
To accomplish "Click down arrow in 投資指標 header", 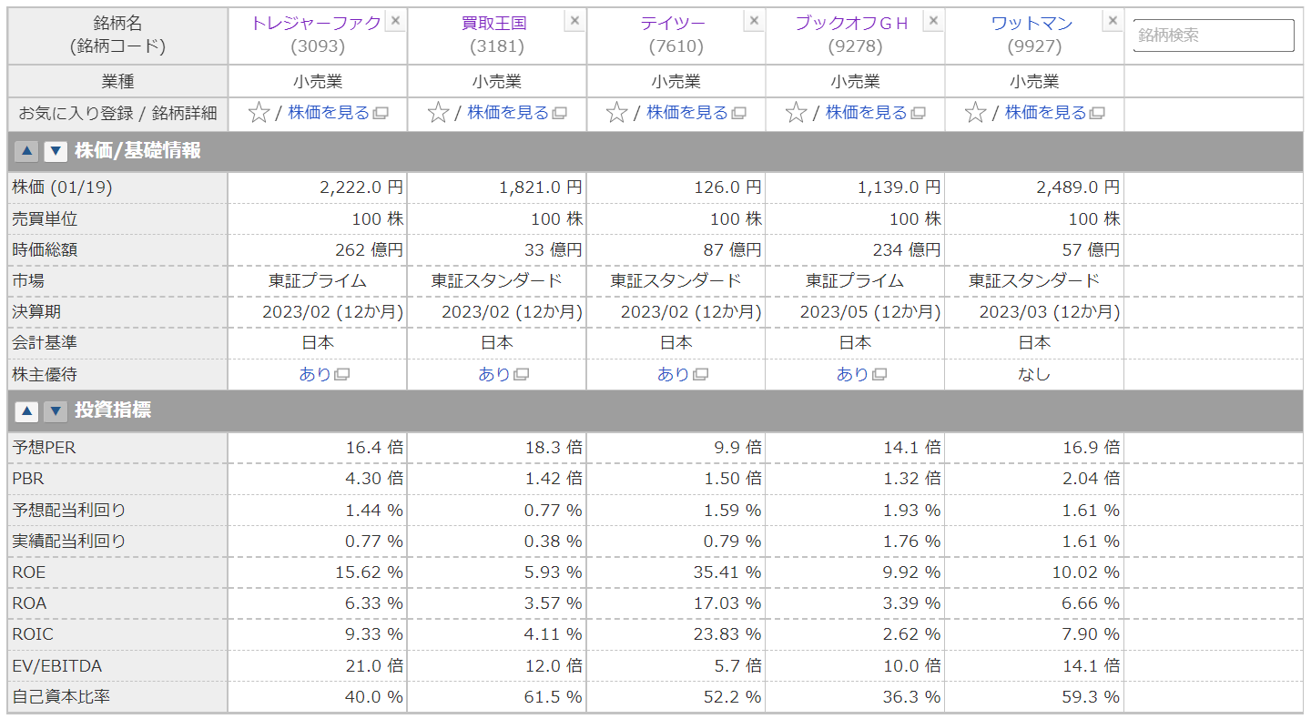I will [56, 411].
